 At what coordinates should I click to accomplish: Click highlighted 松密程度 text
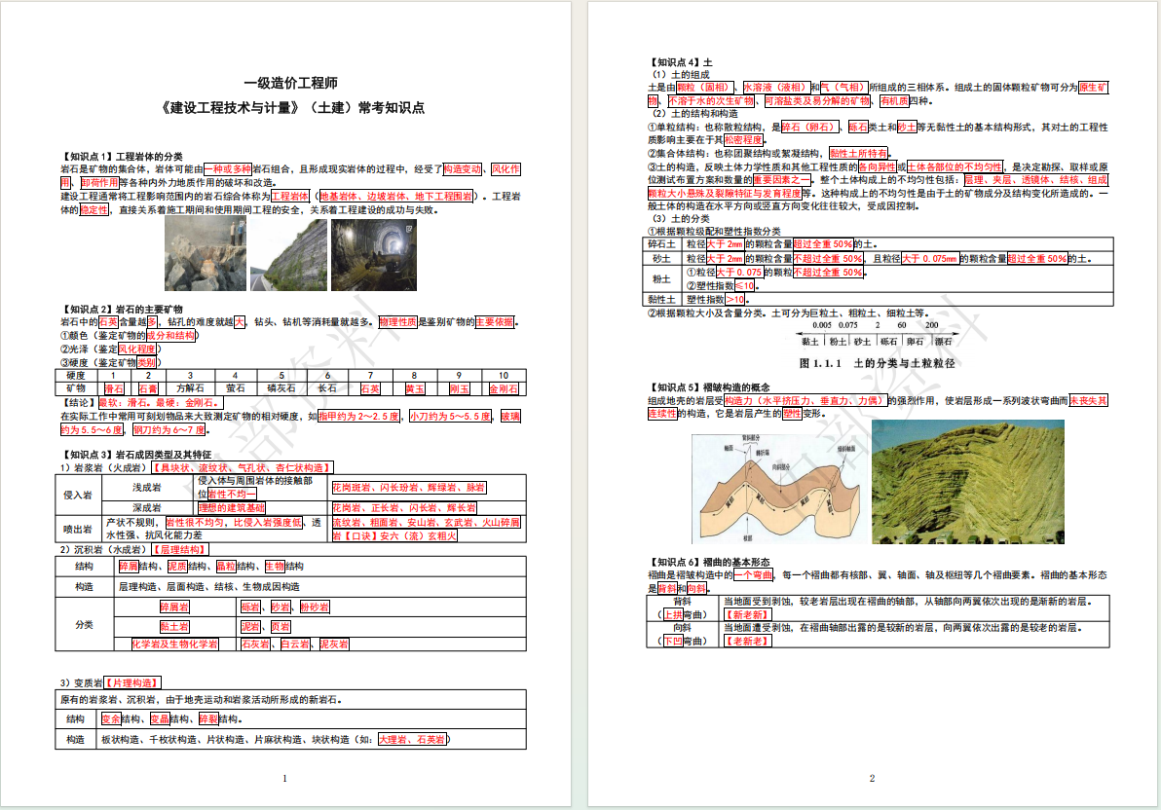coord(743,139)
